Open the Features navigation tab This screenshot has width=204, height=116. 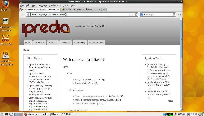tap(53, 42)
